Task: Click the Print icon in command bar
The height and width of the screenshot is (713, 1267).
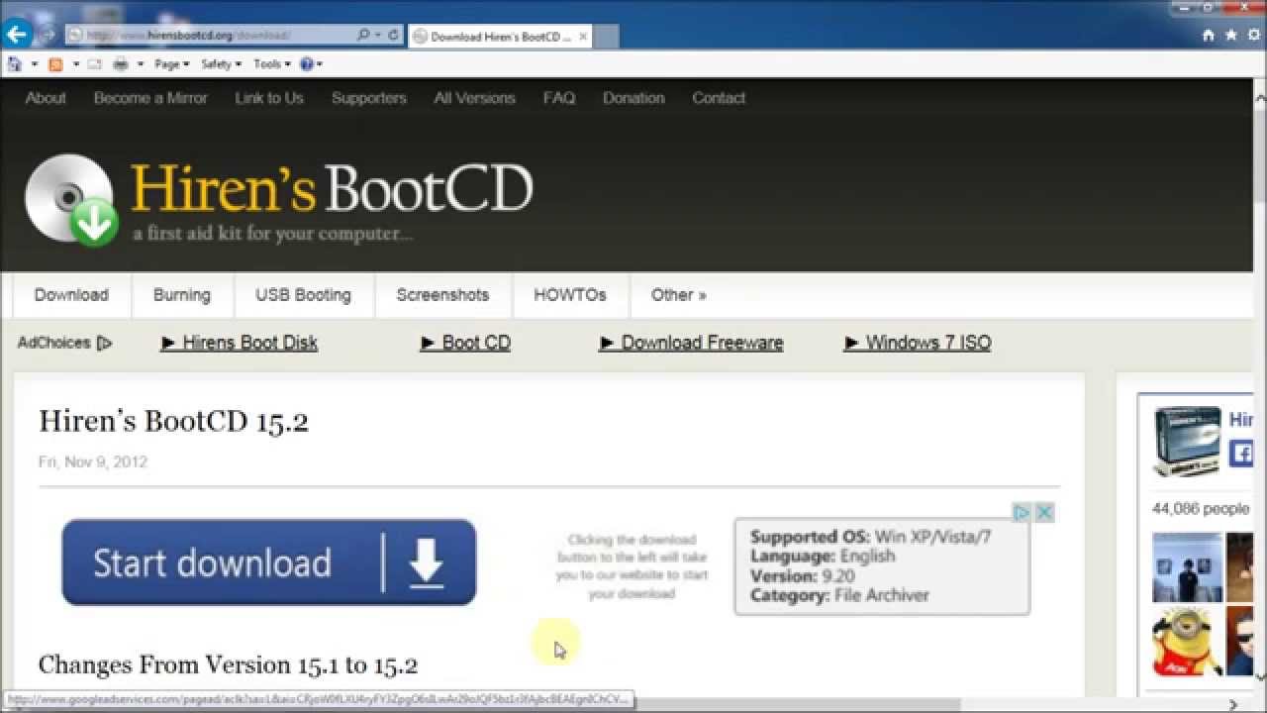Action: tap(121, 64)
